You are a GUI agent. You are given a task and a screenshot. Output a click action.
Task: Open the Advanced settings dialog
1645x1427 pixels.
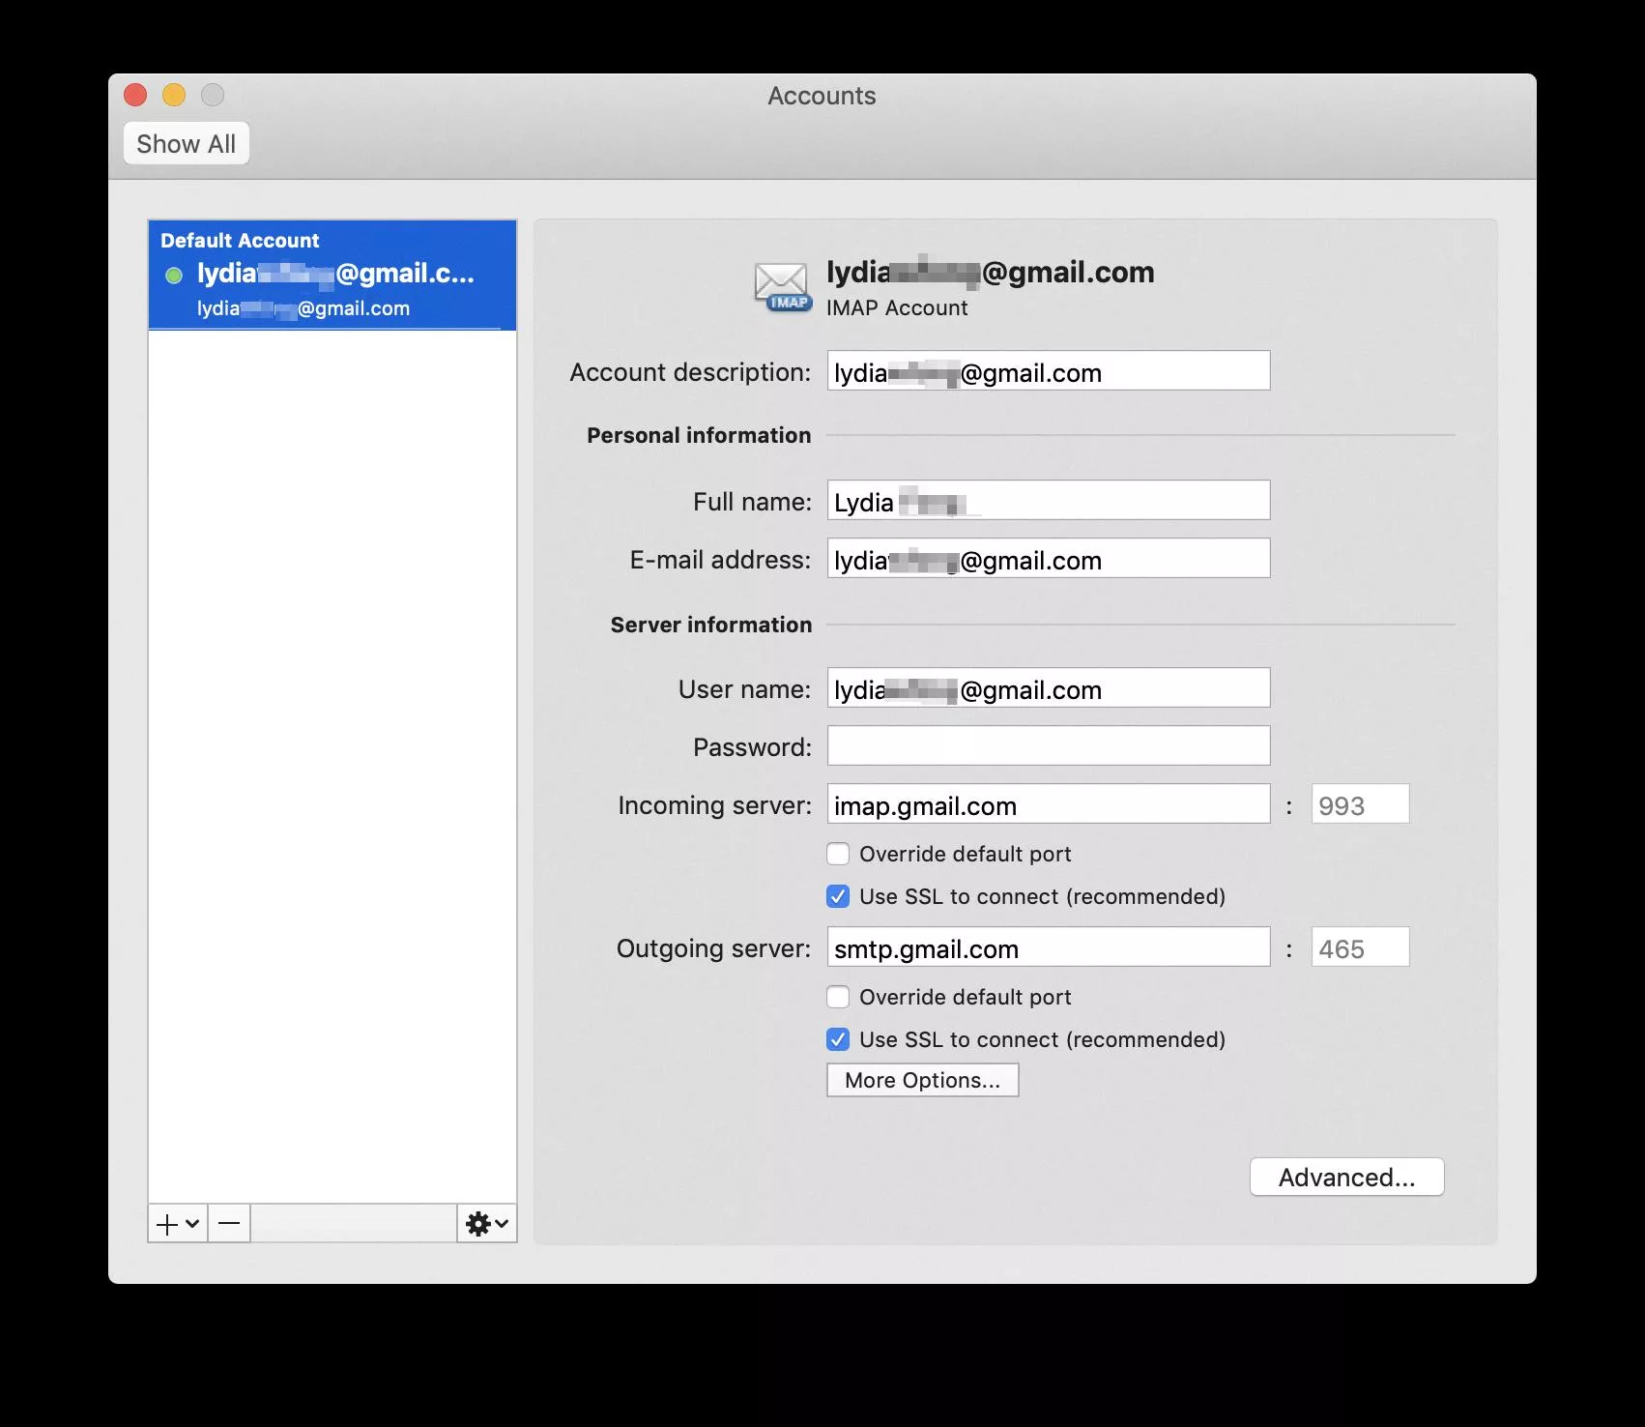[x=1346, y=1177]
